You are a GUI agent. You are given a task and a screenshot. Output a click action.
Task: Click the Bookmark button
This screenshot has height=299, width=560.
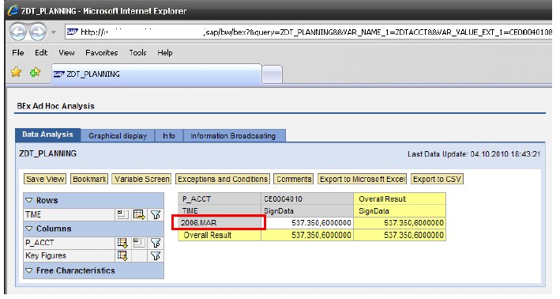point(89,179)
